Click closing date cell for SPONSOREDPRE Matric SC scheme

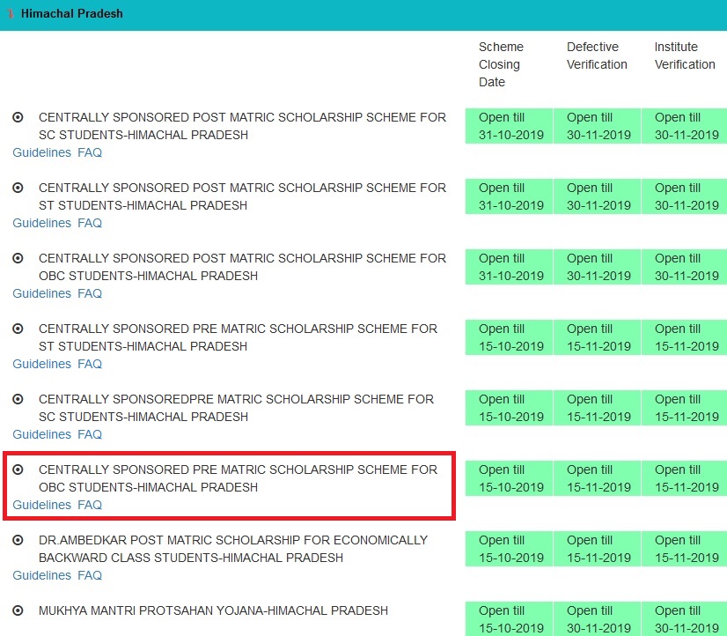pyautogui.click(x=509, y=408)
